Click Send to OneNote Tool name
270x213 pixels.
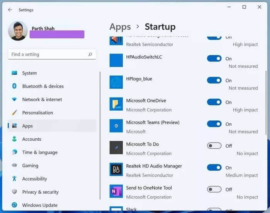pyautogui.click(x=149, y=188)
